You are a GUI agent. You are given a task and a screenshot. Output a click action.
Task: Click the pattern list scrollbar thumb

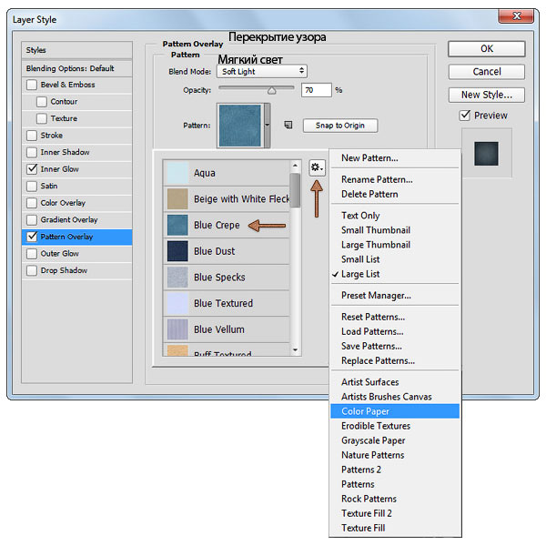[295, 190]
